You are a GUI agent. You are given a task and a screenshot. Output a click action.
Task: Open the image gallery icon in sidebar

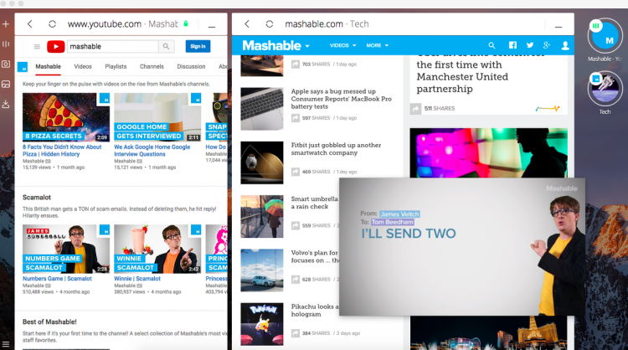point(6,84)
